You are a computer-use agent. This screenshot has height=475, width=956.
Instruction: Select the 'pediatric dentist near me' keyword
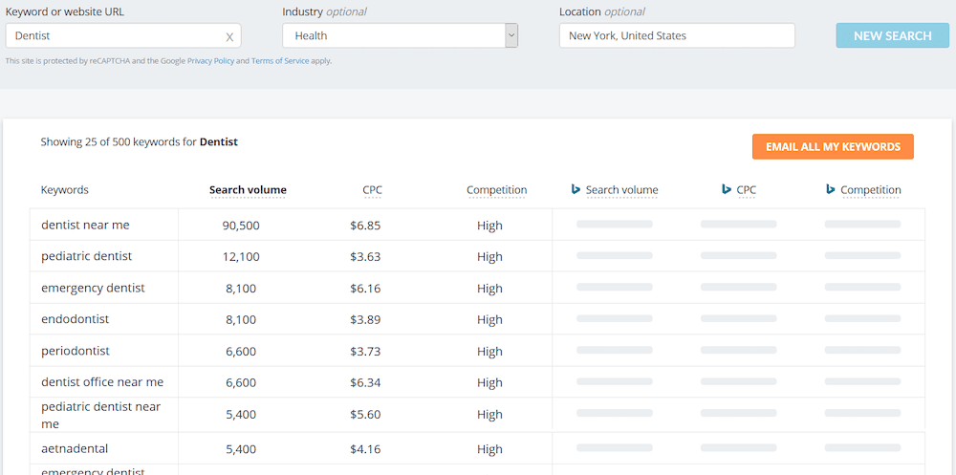click(101, 415)
